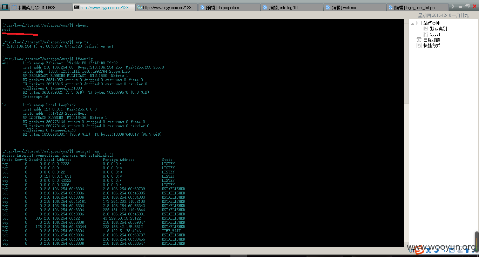Open the [编辑] info.log.10 tab
This screenshot has width=479, height=257.
click(292, 7)
